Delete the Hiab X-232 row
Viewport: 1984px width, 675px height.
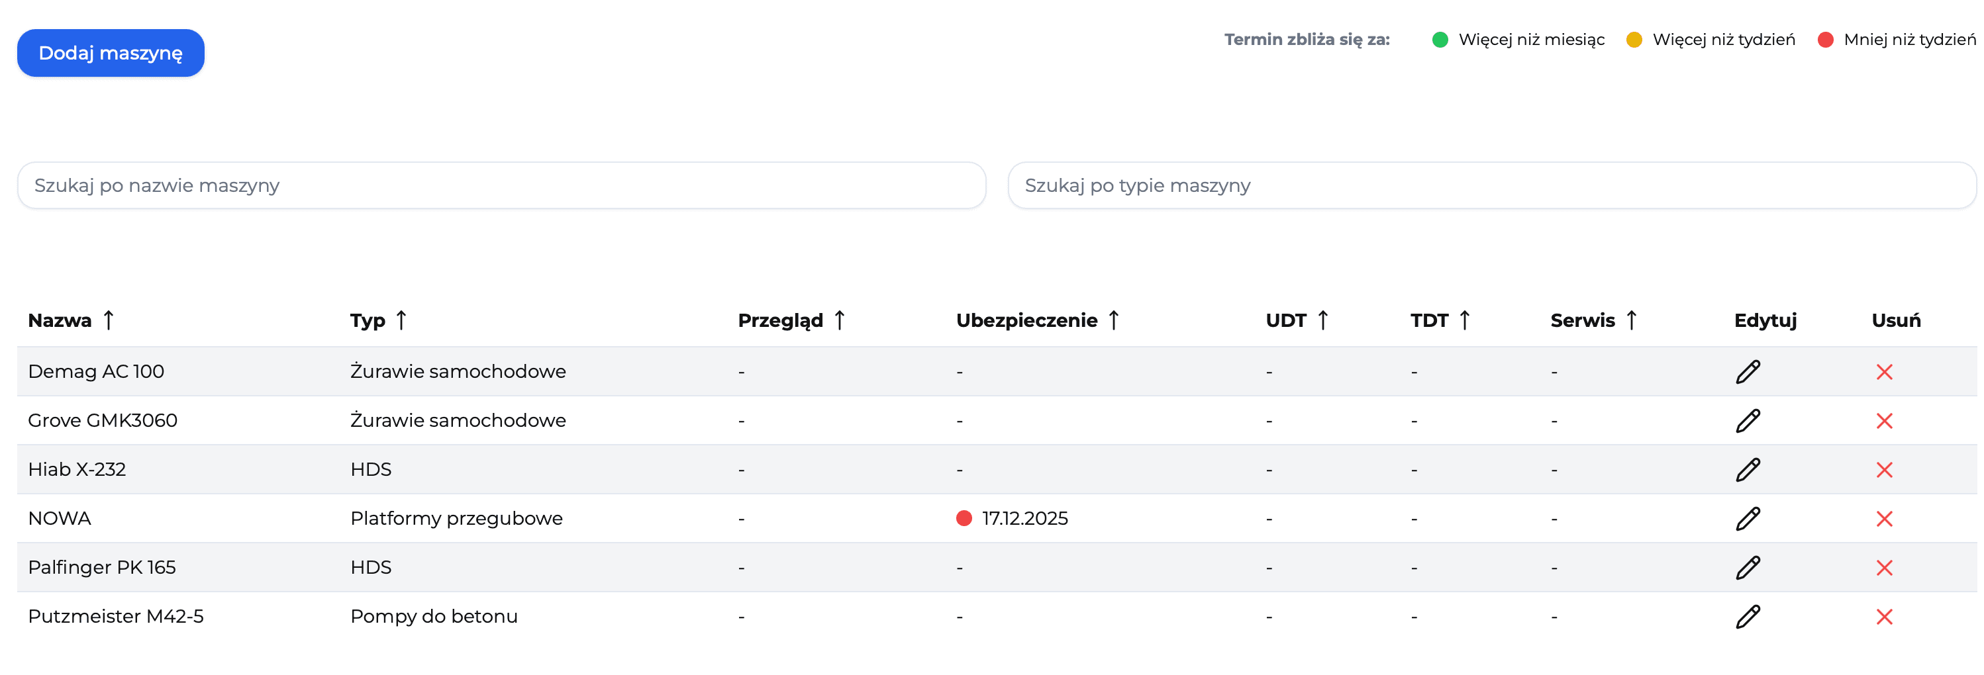[x=1885, y=469]
